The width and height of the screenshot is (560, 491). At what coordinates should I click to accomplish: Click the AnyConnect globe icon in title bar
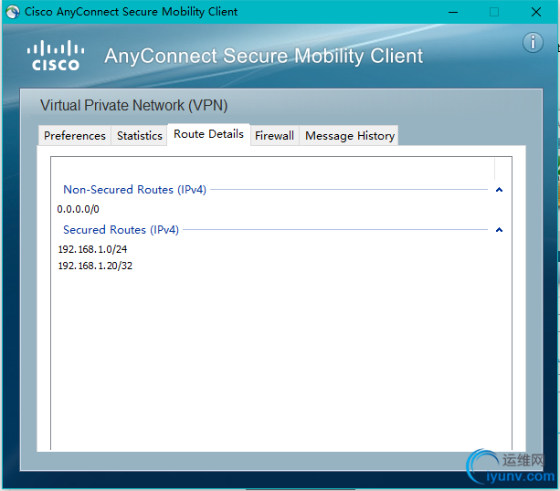pos(13,12)
